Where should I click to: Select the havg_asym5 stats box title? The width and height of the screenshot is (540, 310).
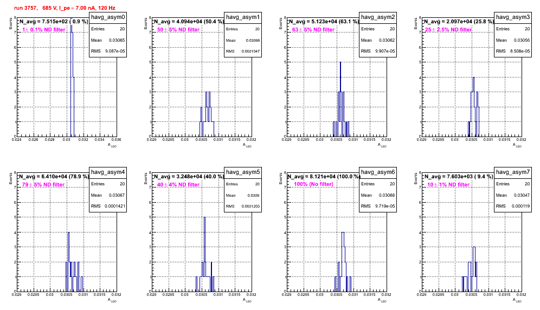243,172
